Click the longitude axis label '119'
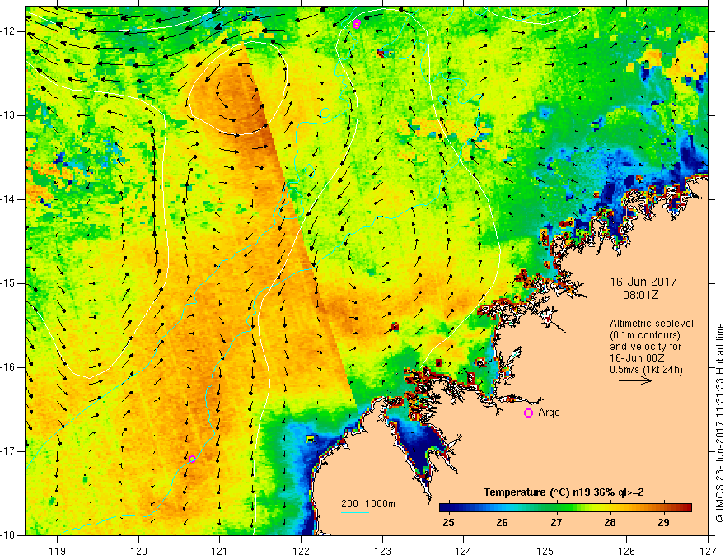725x560 pixels. pos(57,551)
